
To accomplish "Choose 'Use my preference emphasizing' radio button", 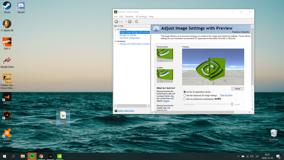I will [185, 99].
